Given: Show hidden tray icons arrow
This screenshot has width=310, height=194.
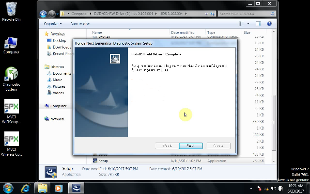Looking at the screenshot, I should coord(251,188).
